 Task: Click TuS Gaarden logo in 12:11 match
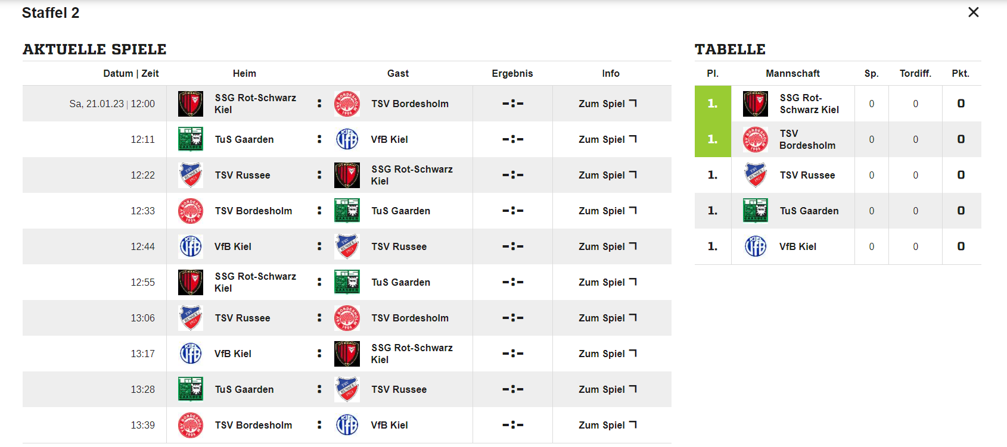click(x=191, y=139)
